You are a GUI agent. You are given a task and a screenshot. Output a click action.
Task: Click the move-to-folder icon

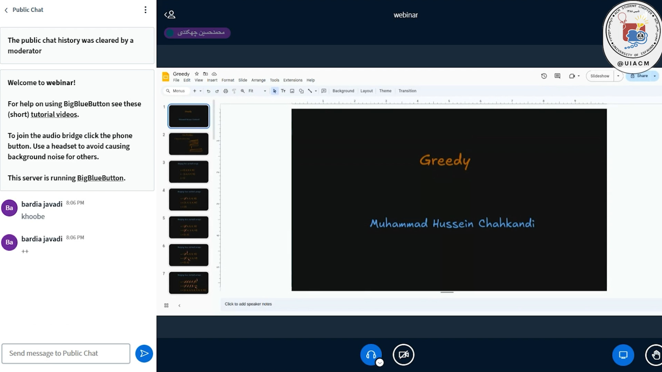(x=205, y=74)
